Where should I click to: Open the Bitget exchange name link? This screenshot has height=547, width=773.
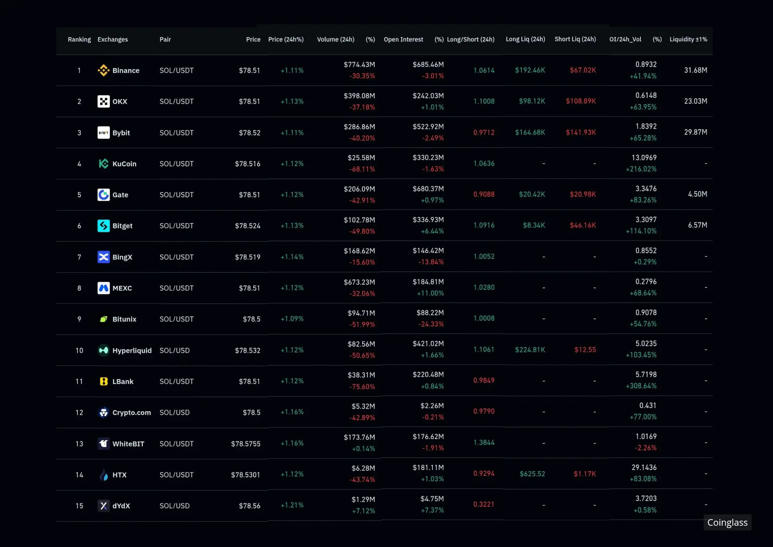tap(123, 226)
